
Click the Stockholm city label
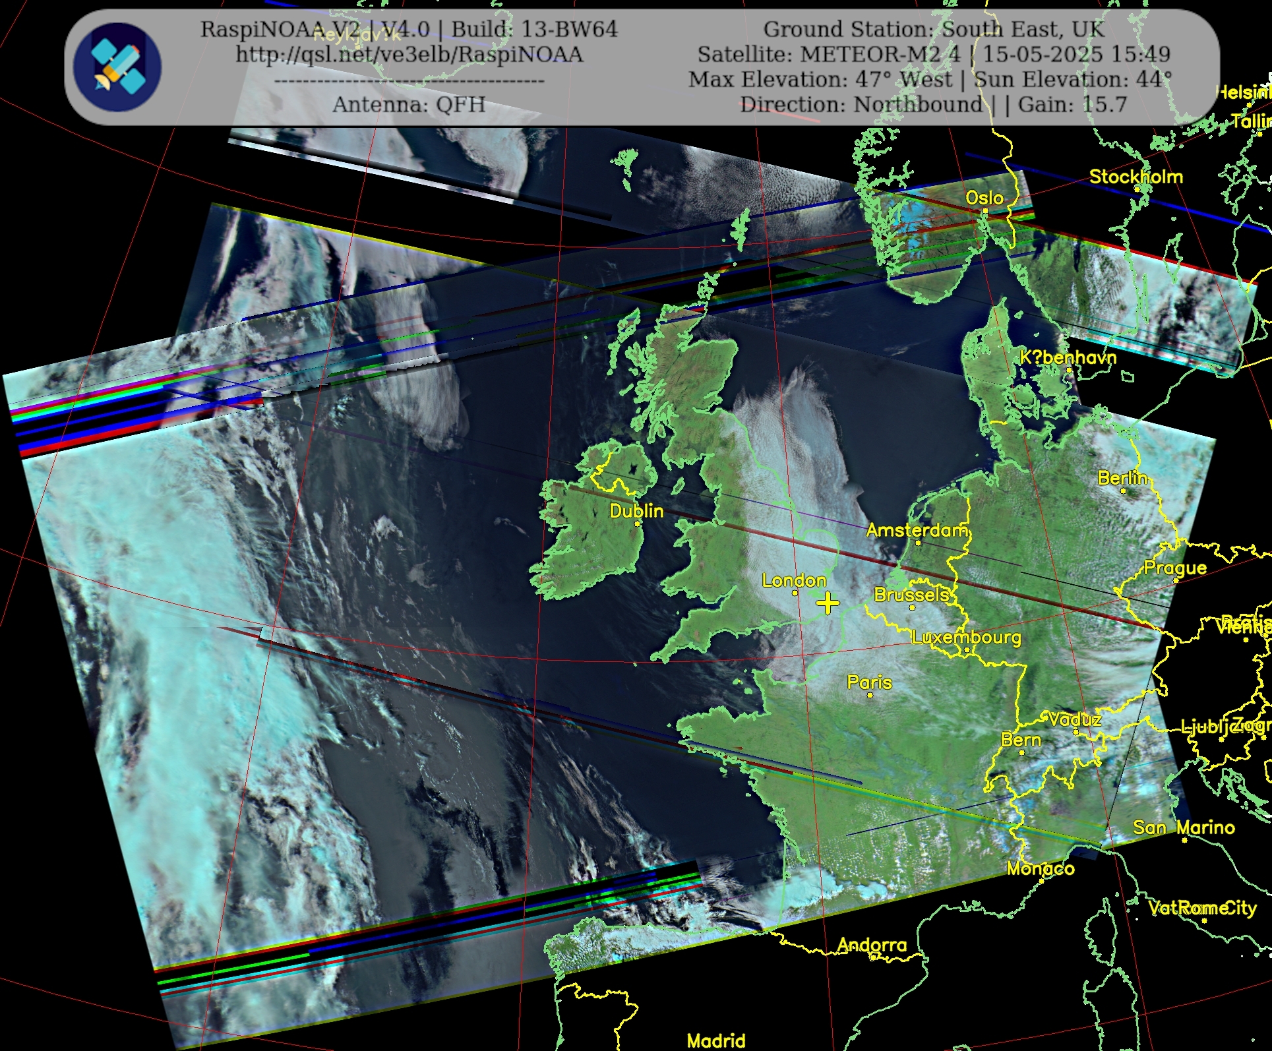[1136, 177]
